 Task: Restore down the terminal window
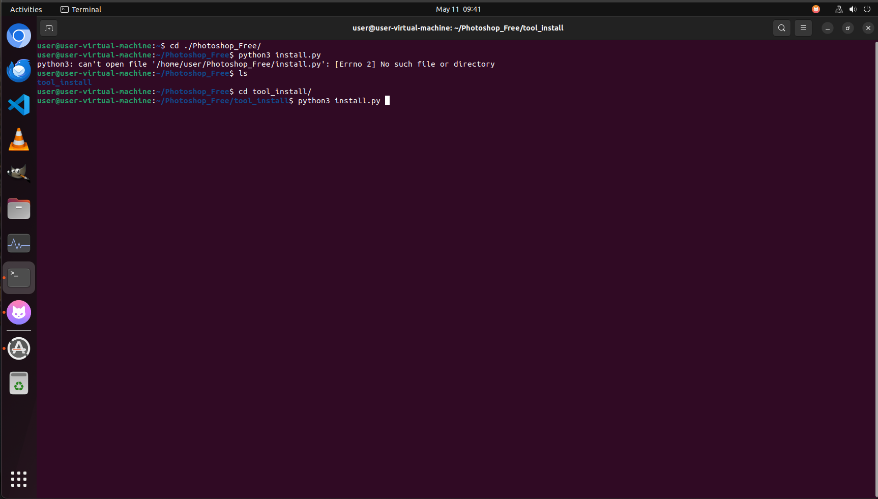[x=848, y=28]
